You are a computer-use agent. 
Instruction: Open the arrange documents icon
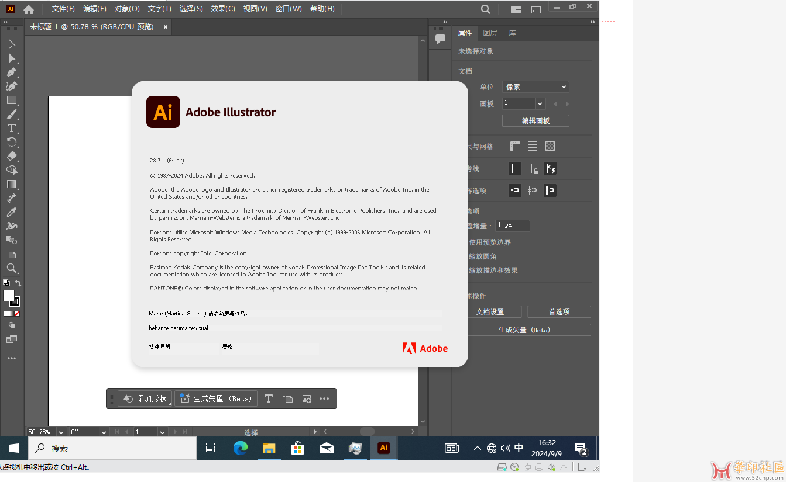[x=516, y=9]
